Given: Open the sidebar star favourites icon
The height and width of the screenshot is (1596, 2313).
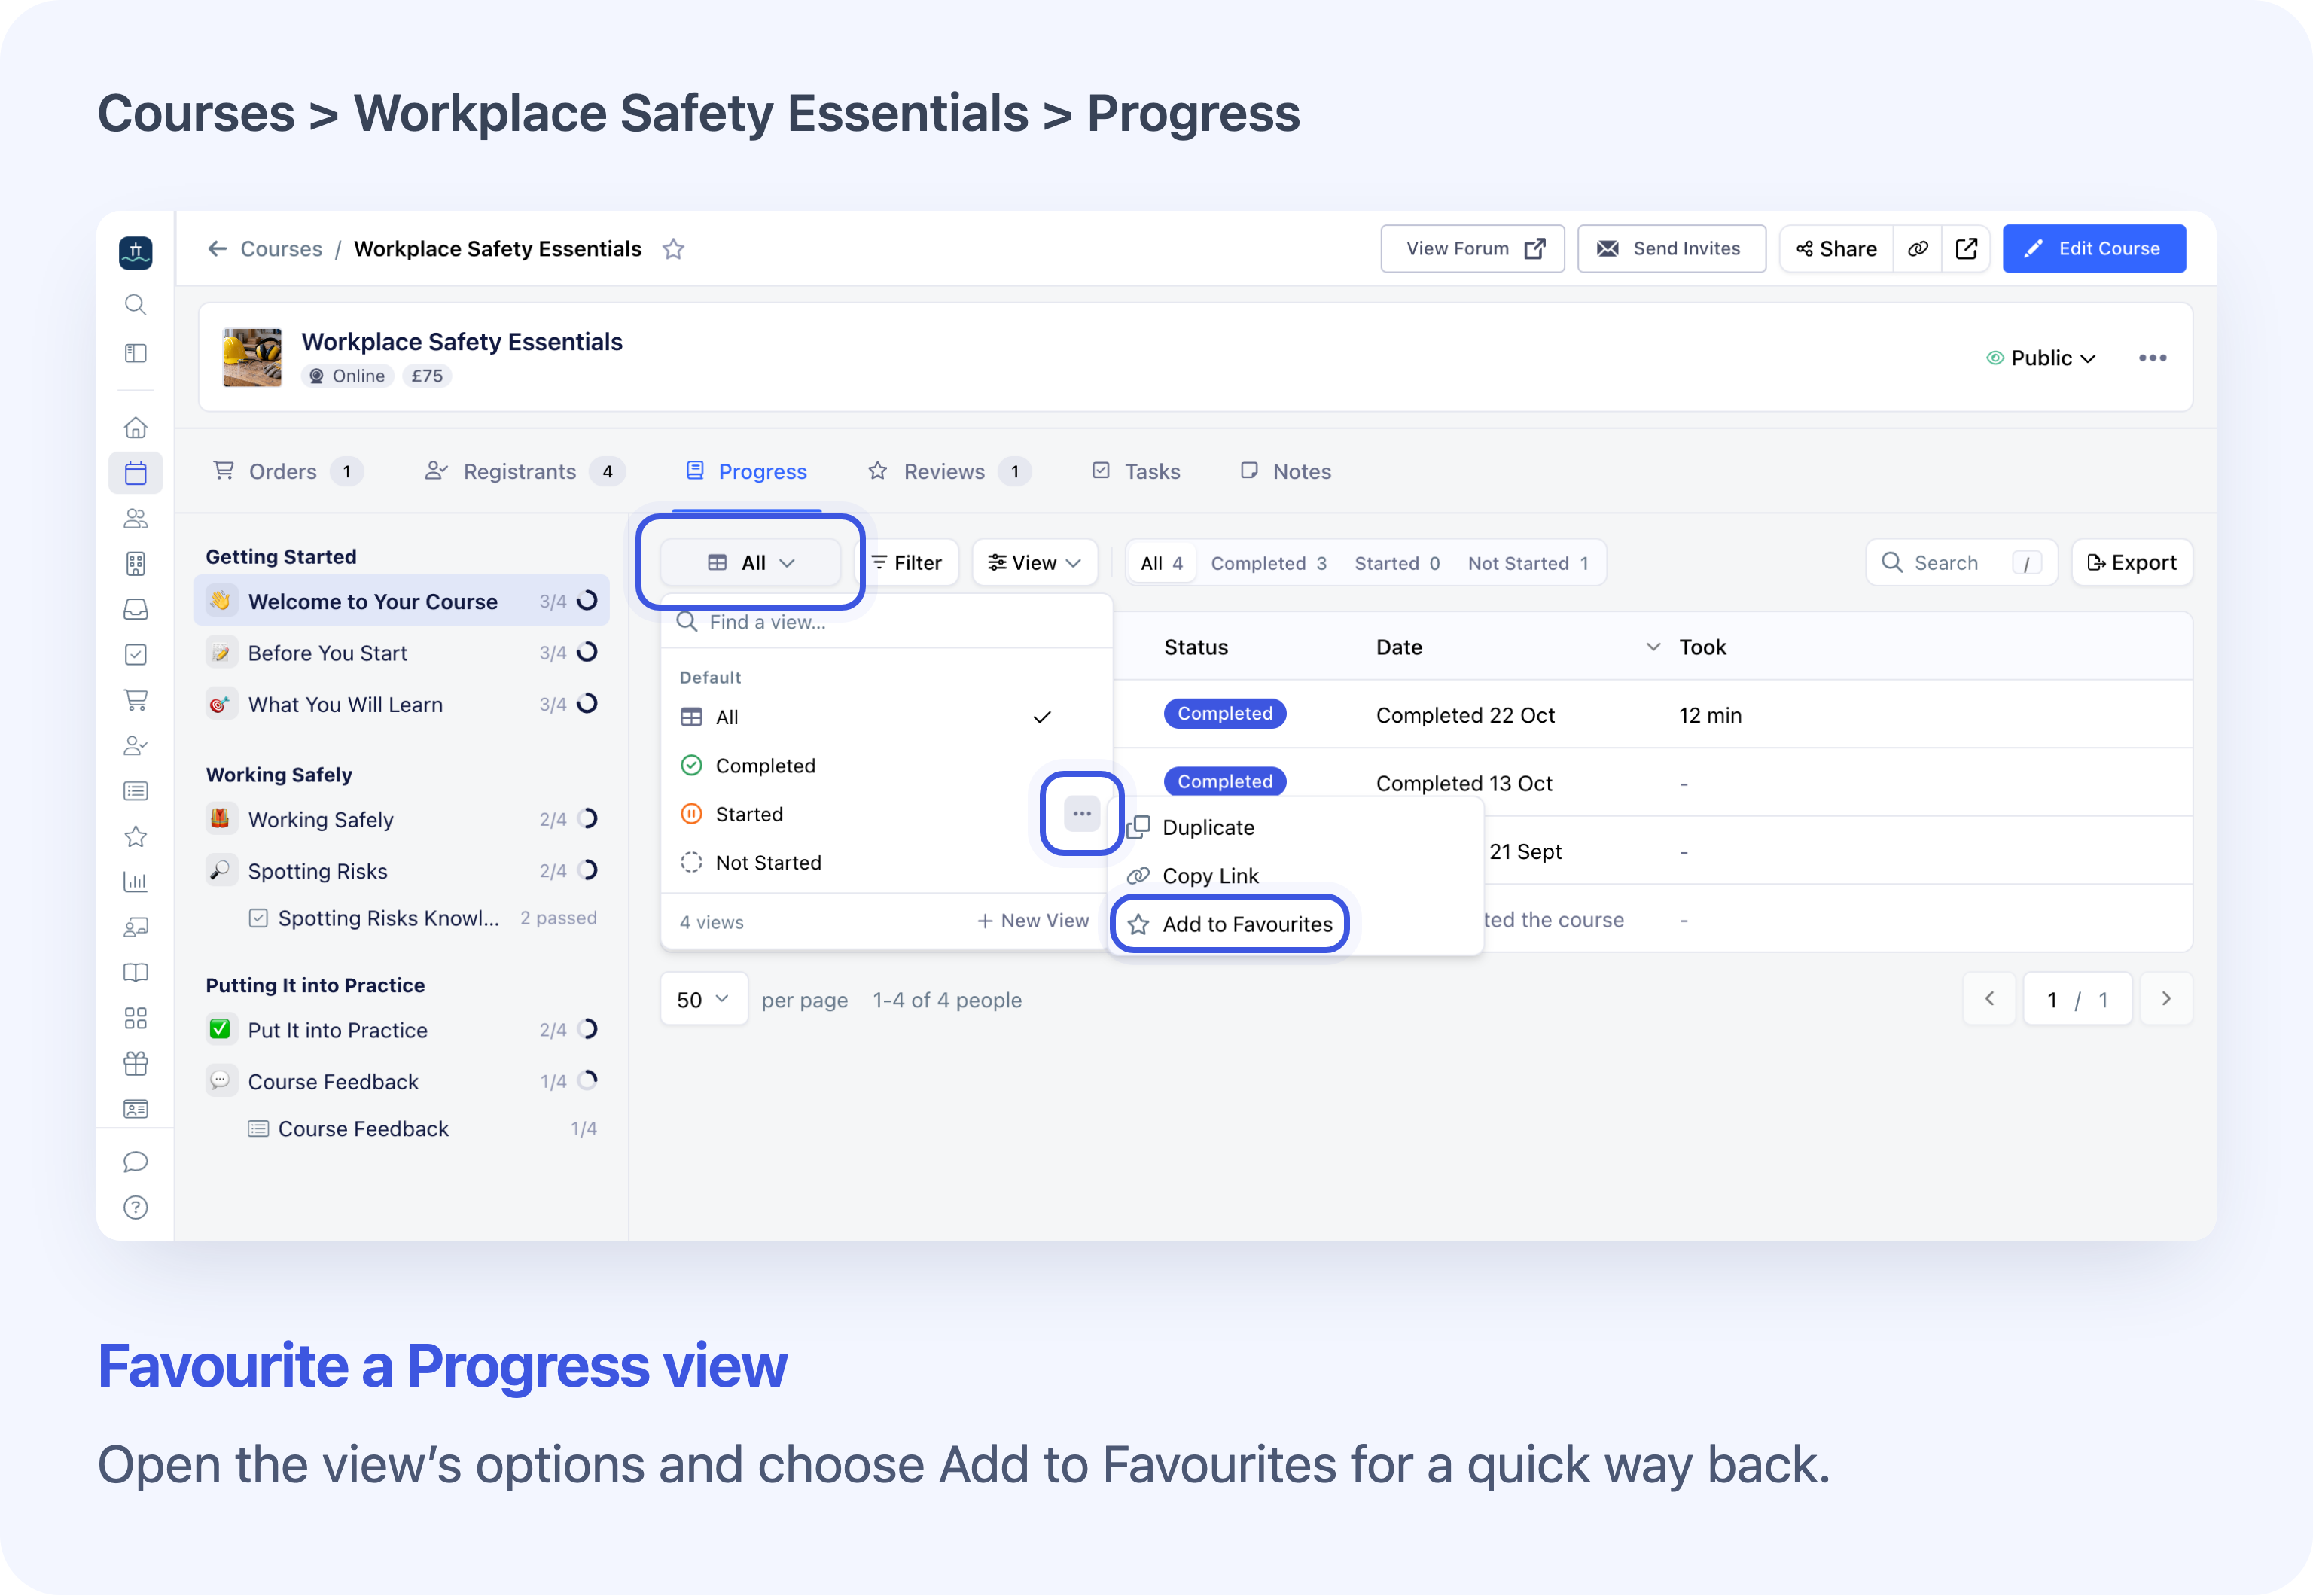Looking at the screenshot, I should (135, 836).
